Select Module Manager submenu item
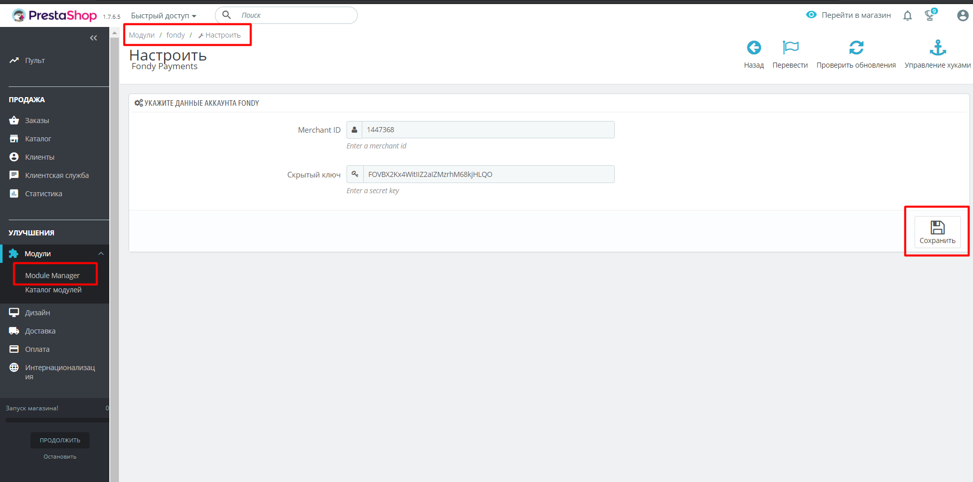This screenshot has height=482, width=973. pyautogui.click(x=52, y=276)
